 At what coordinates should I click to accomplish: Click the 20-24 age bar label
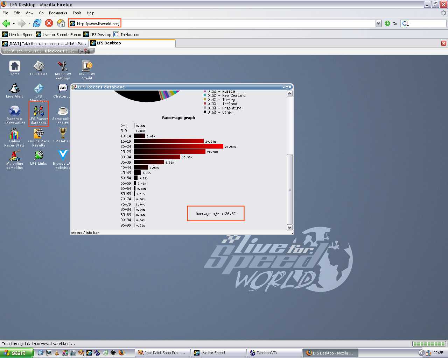pos(126,146)
